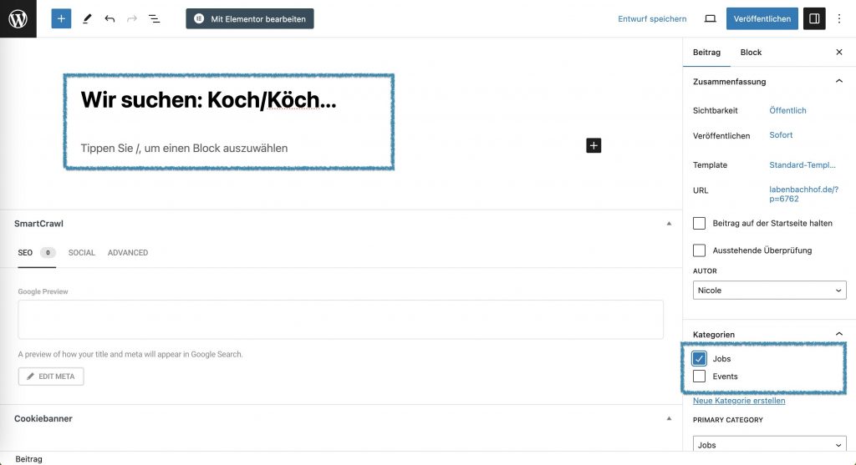Open the block inserter plus button in toolbar

61,18
